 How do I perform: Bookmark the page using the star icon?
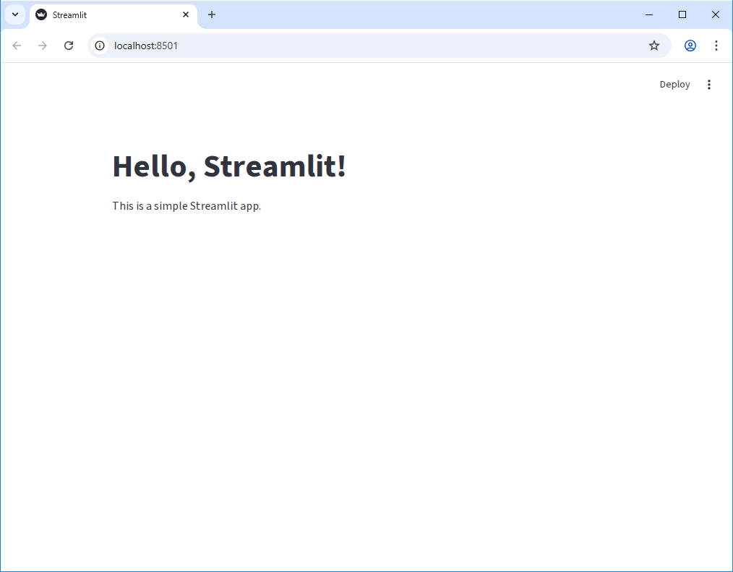coord(654,46)
